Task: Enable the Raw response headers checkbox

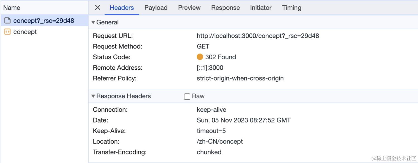Action: pos(187,96)
